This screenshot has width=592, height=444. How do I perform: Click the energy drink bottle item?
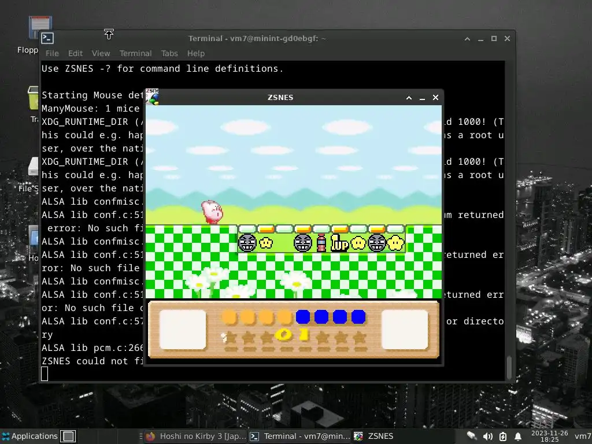click(321, 242)
